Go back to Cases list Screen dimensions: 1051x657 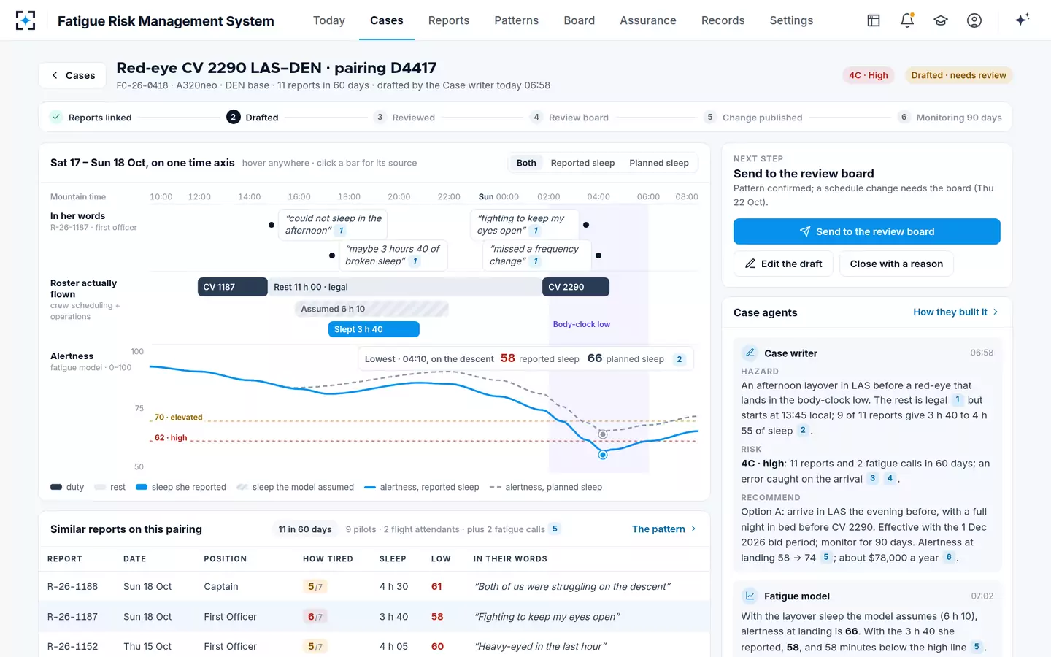point(73,75)
